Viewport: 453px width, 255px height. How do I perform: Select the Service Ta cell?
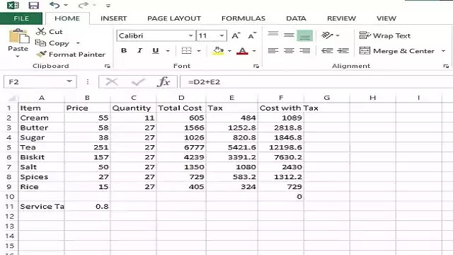pyautogui.click(x=42, y=206)
